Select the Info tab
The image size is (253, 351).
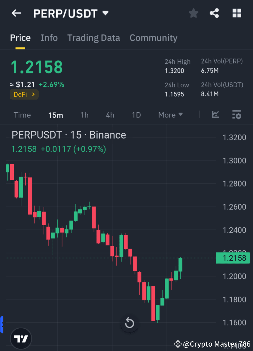click(49, 38)
